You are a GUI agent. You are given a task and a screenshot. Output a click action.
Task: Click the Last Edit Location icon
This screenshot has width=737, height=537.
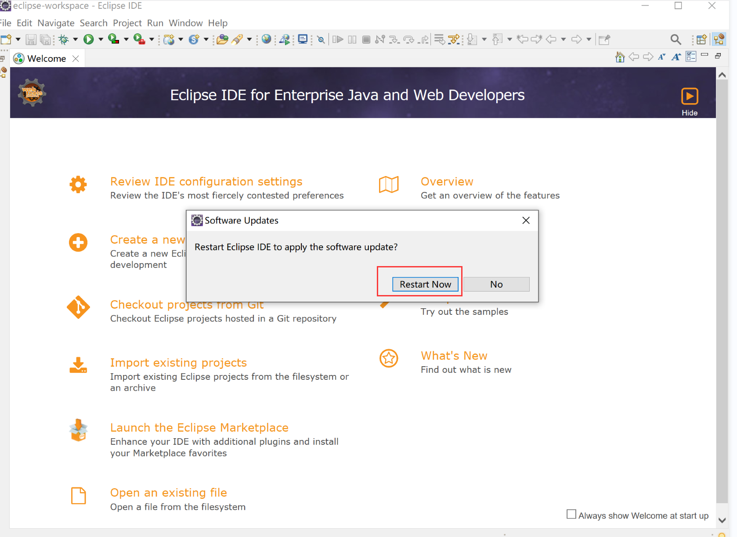pos(523,40)
